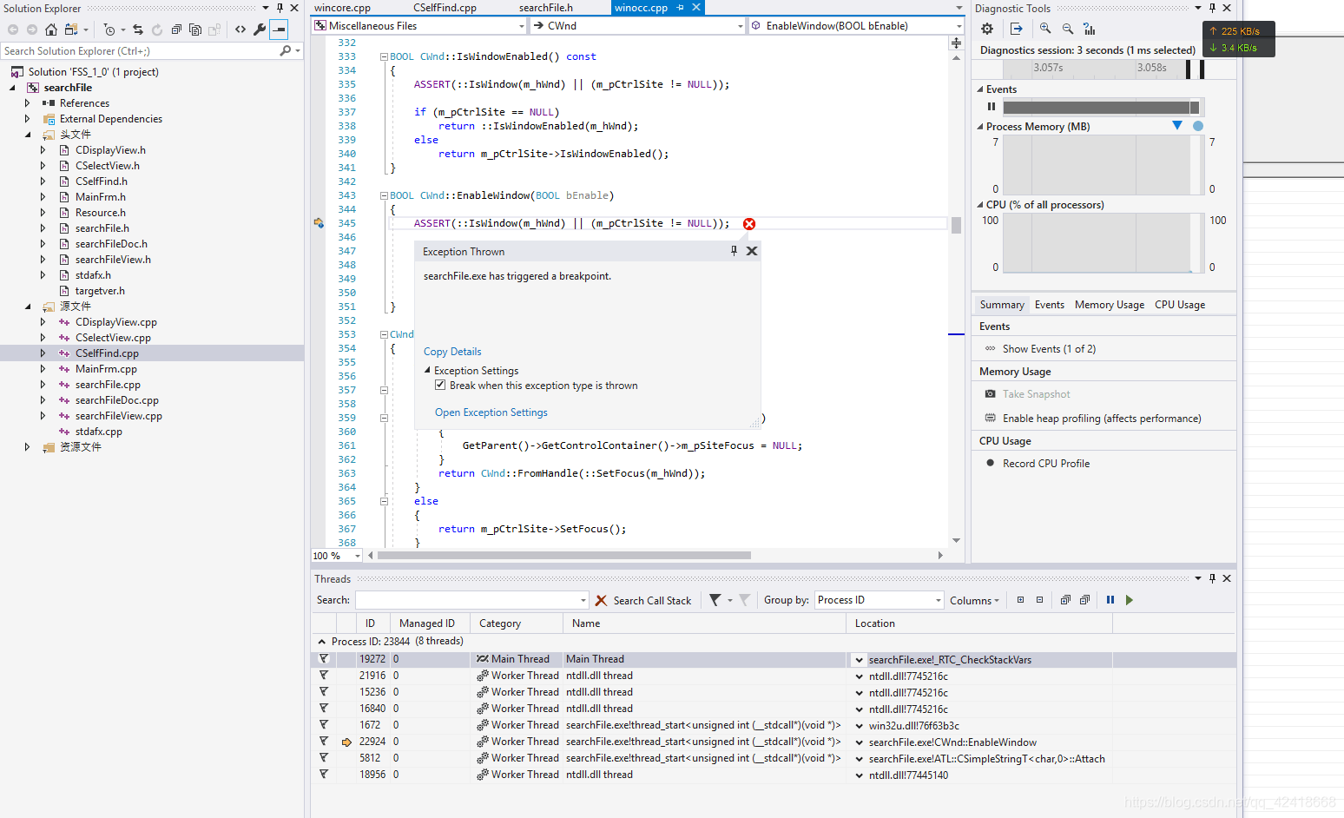Click the red error icon on line 345

click(749, 224)
